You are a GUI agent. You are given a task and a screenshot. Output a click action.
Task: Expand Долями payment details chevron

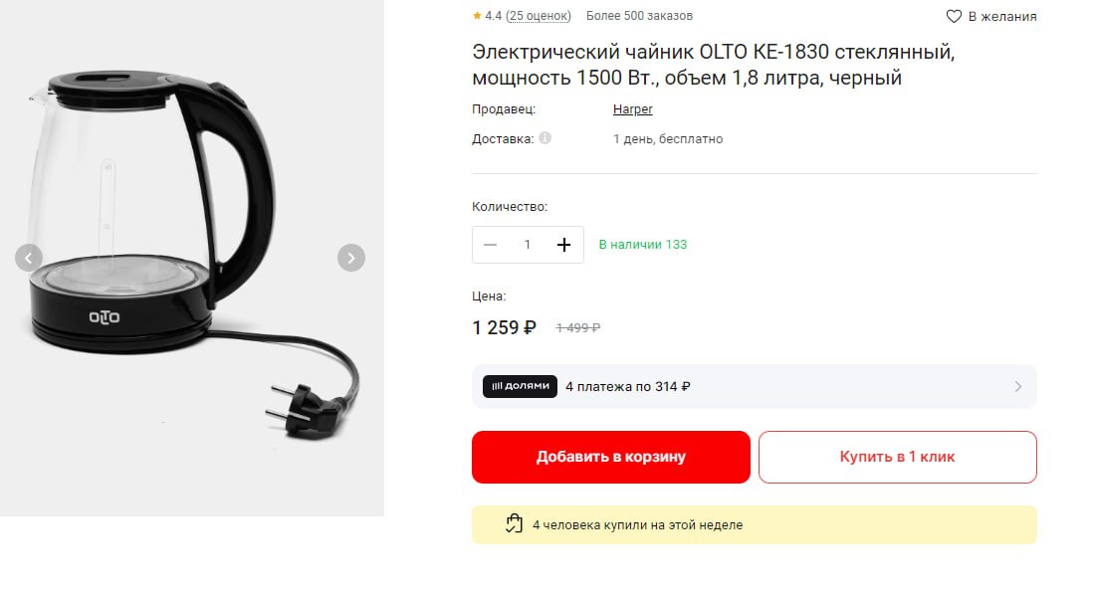1017,386
